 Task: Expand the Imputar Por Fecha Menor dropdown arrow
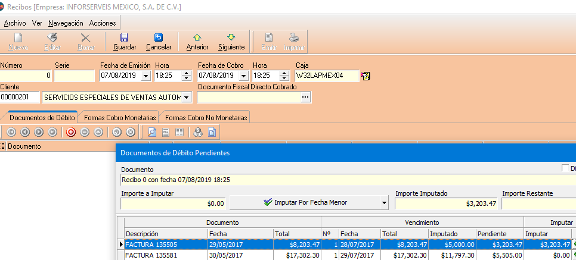pos(383,203)
